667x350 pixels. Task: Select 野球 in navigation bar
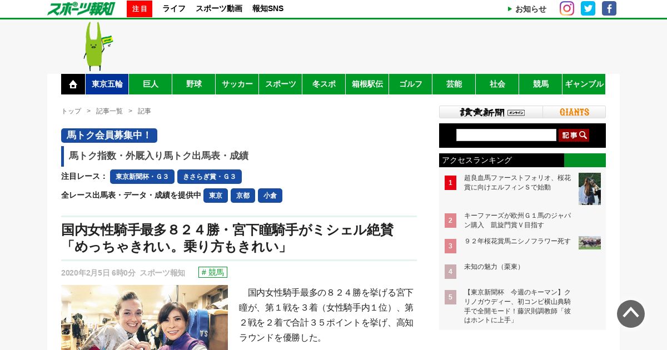(194, 84)
